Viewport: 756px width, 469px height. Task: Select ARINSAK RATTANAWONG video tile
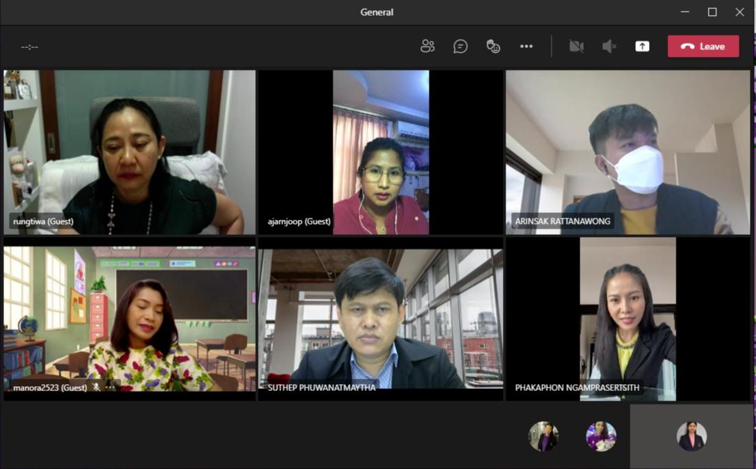628,153
